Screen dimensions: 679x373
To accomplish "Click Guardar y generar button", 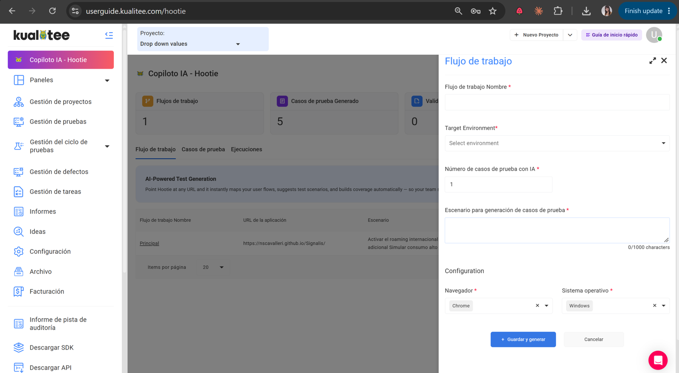I will coord(523,339).
